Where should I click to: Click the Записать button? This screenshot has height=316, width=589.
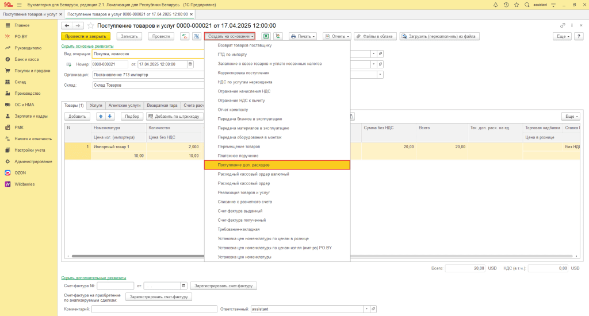(129, 36)
